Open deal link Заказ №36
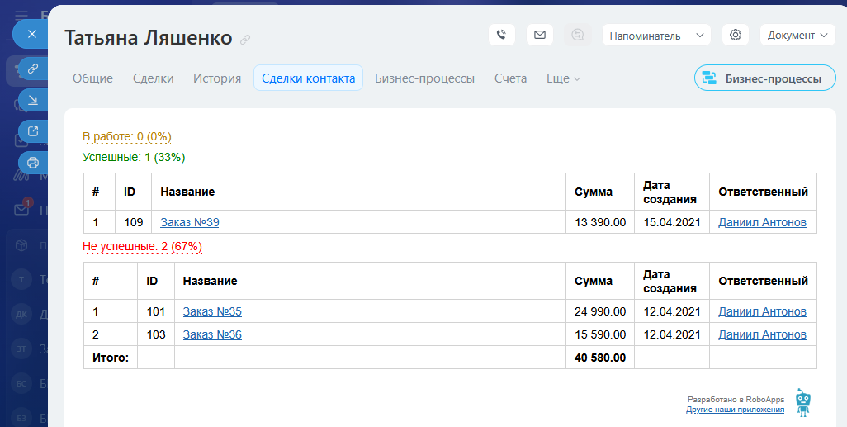 pos(212,335)
